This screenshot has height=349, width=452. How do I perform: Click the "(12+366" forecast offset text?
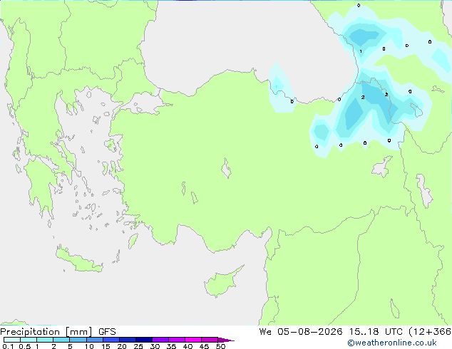pyautogui.click(x=430, y=332)
